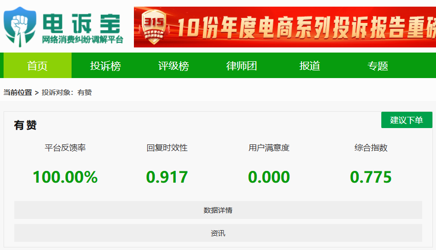Click the 0.917 value
Image resolution: width=436 pixels, height=250 pixels.
pos(167,177)
